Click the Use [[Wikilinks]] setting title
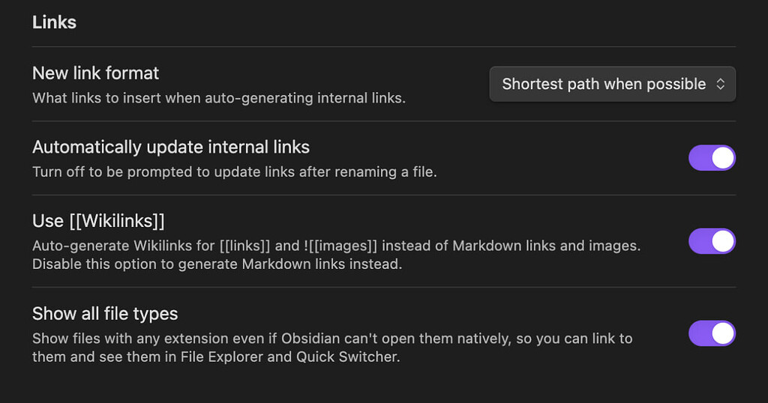Viewport: 768px width, 403px height. click(x=98, y=221)
